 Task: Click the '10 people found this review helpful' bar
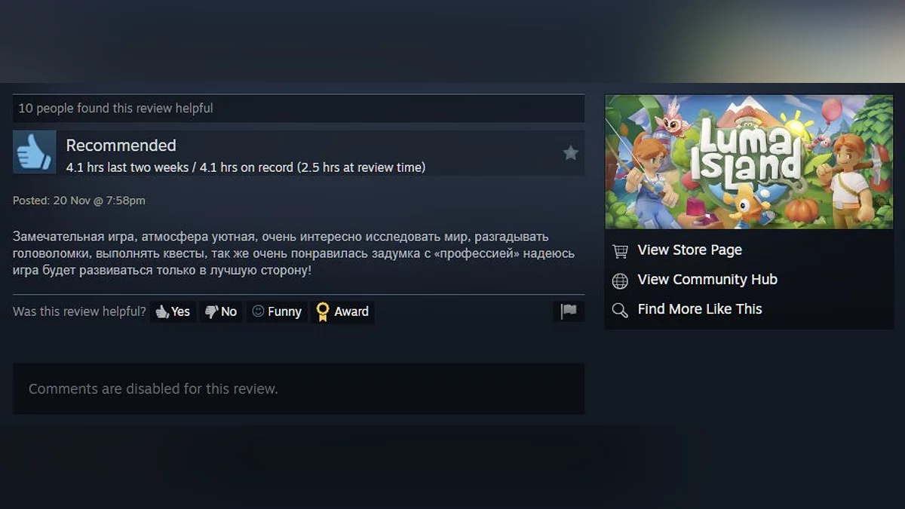coord(299,109)
